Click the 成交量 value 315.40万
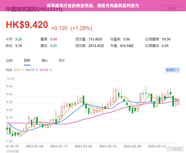Viewport: 186px width, 153px height. [x=95, y=39]
